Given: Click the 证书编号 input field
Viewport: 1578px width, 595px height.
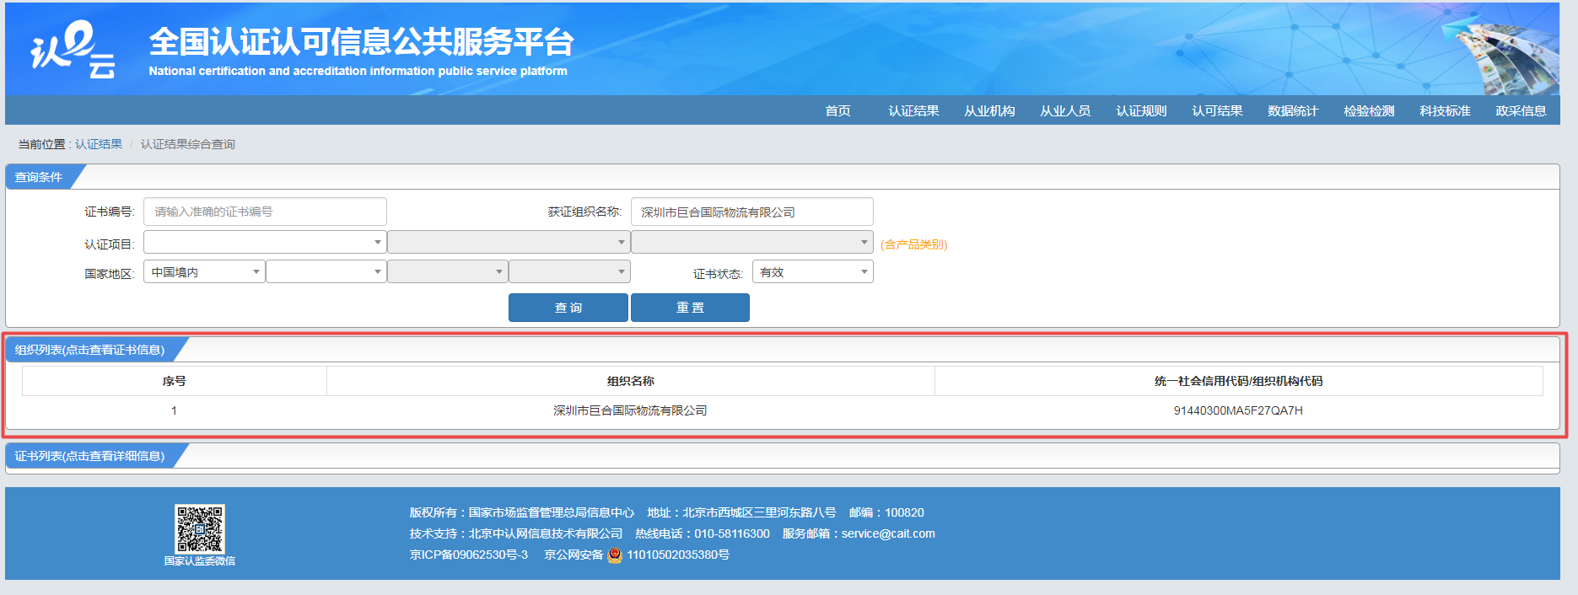Looking at the screenshot, I should pyautogui.click(x=265, y=212).
